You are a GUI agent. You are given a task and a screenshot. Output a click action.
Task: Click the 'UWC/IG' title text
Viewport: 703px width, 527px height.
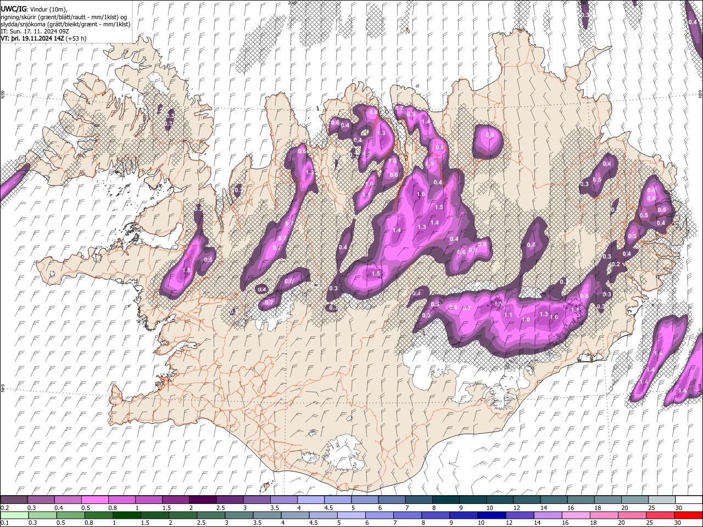click(13, 9)
